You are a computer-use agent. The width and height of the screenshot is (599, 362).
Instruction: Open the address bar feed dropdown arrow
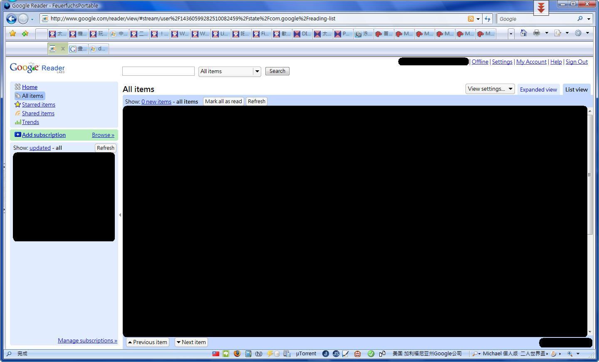click(478, 19)
